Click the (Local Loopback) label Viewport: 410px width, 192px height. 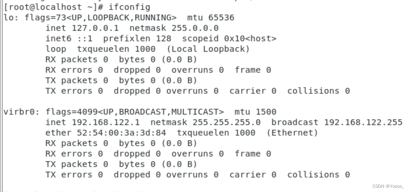click(208, 49)
